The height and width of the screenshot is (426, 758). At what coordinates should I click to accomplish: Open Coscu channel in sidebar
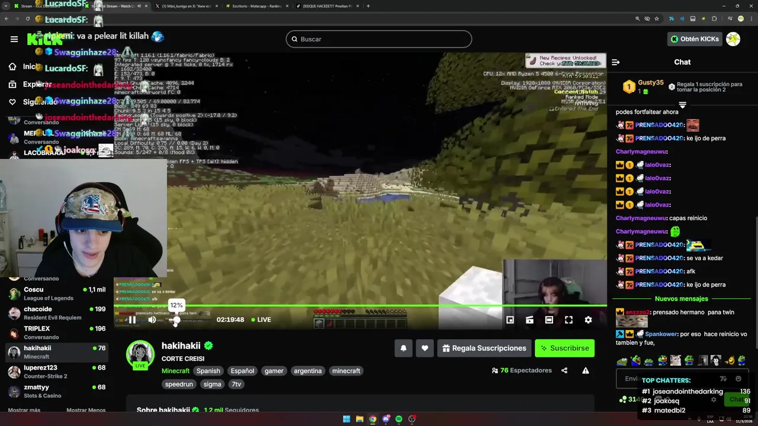coord(57,293)
